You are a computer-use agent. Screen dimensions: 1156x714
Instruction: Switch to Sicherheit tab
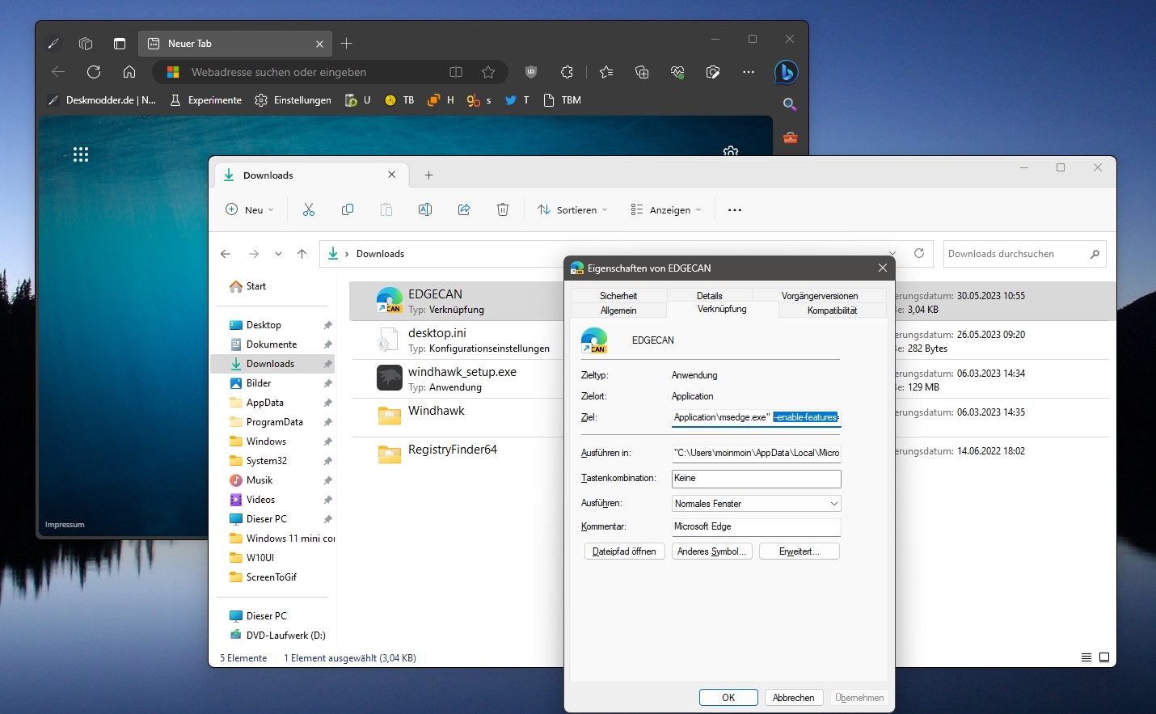(x=618, y=296)
